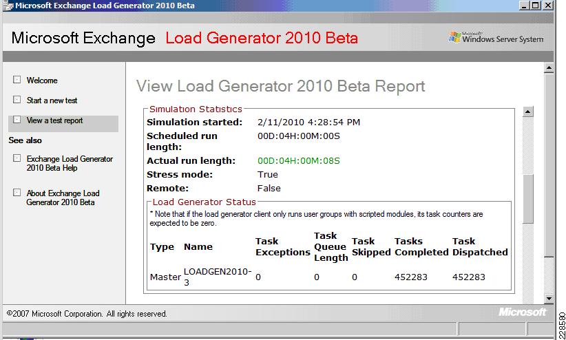
Task: Click the Load Generator Status group heading
Action: click(x=204, y=202)
